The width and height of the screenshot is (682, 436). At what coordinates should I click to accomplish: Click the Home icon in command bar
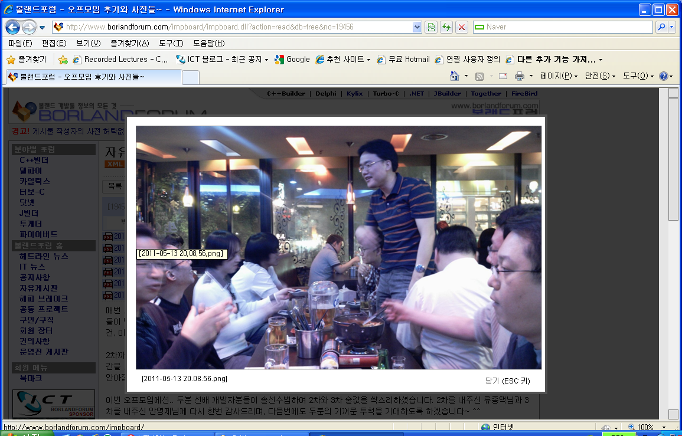pyautogui.click(x=455, y=76)
